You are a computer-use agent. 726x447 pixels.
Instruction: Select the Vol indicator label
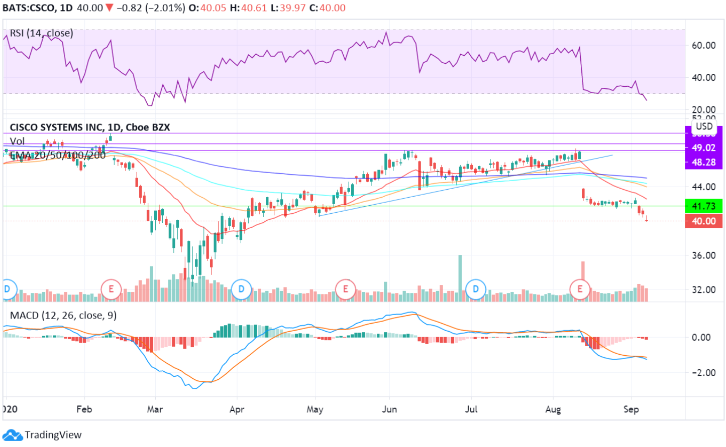[17, 141]
